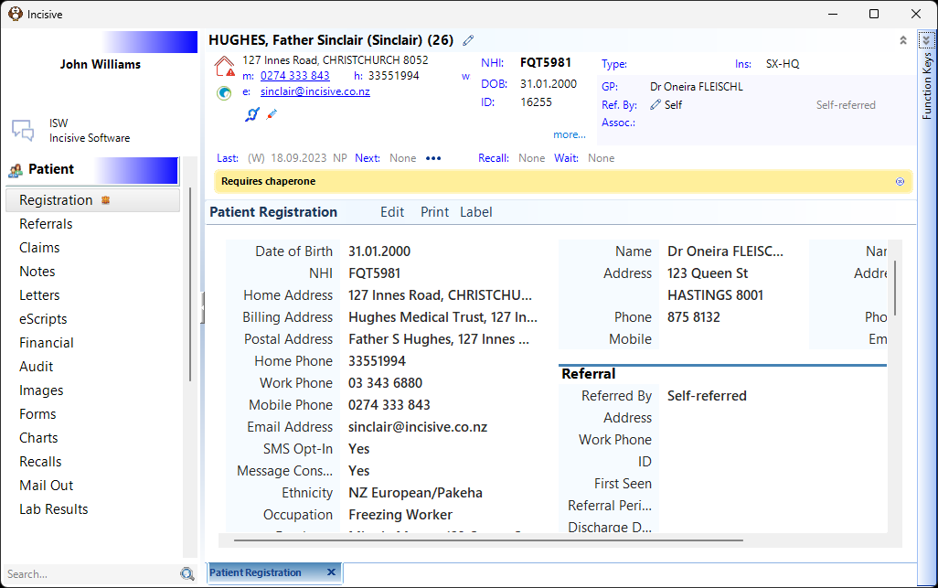Open Financial in the sidebar
Viewport: 938px width, 588px height.
(x=47, y=343)
